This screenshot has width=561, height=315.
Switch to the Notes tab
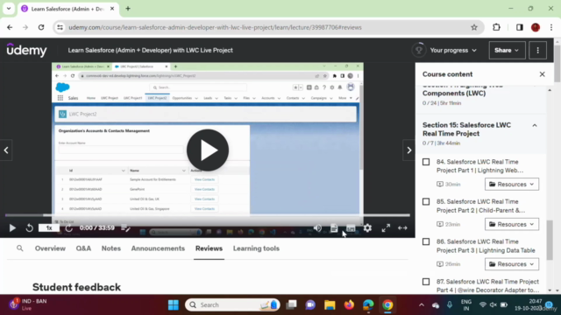(x=111, y=248)
